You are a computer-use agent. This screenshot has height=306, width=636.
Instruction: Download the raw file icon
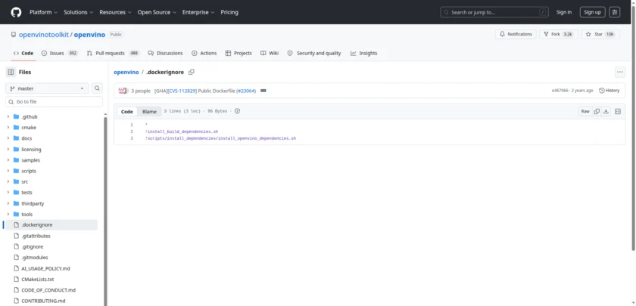coord(606,111)
